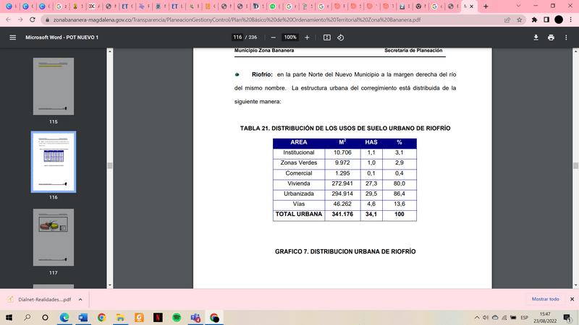Select page 116 thumbnail
The width and height of the screenshot is (579, 325).
tap(53, 162)
